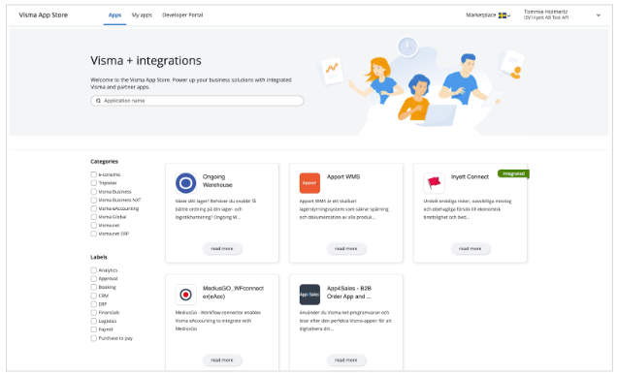Check the Visma Global category
This screenshot has width=617, height=375.
click(94, 217)
